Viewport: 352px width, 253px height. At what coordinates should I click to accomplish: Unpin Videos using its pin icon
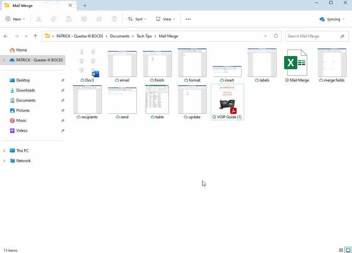63,131
